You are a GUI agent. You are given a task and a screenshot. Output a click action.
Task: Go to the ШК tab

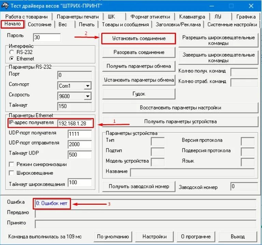pyautogui.click(x=112, y=17)
